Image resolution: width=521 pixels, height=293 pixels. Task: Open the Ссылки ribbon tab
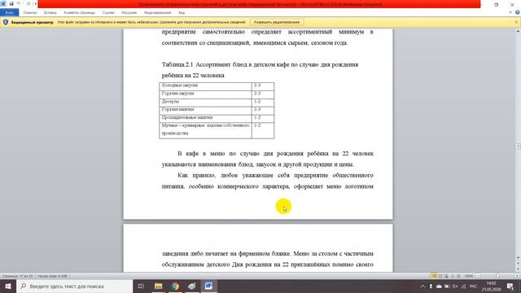(108, 13)
